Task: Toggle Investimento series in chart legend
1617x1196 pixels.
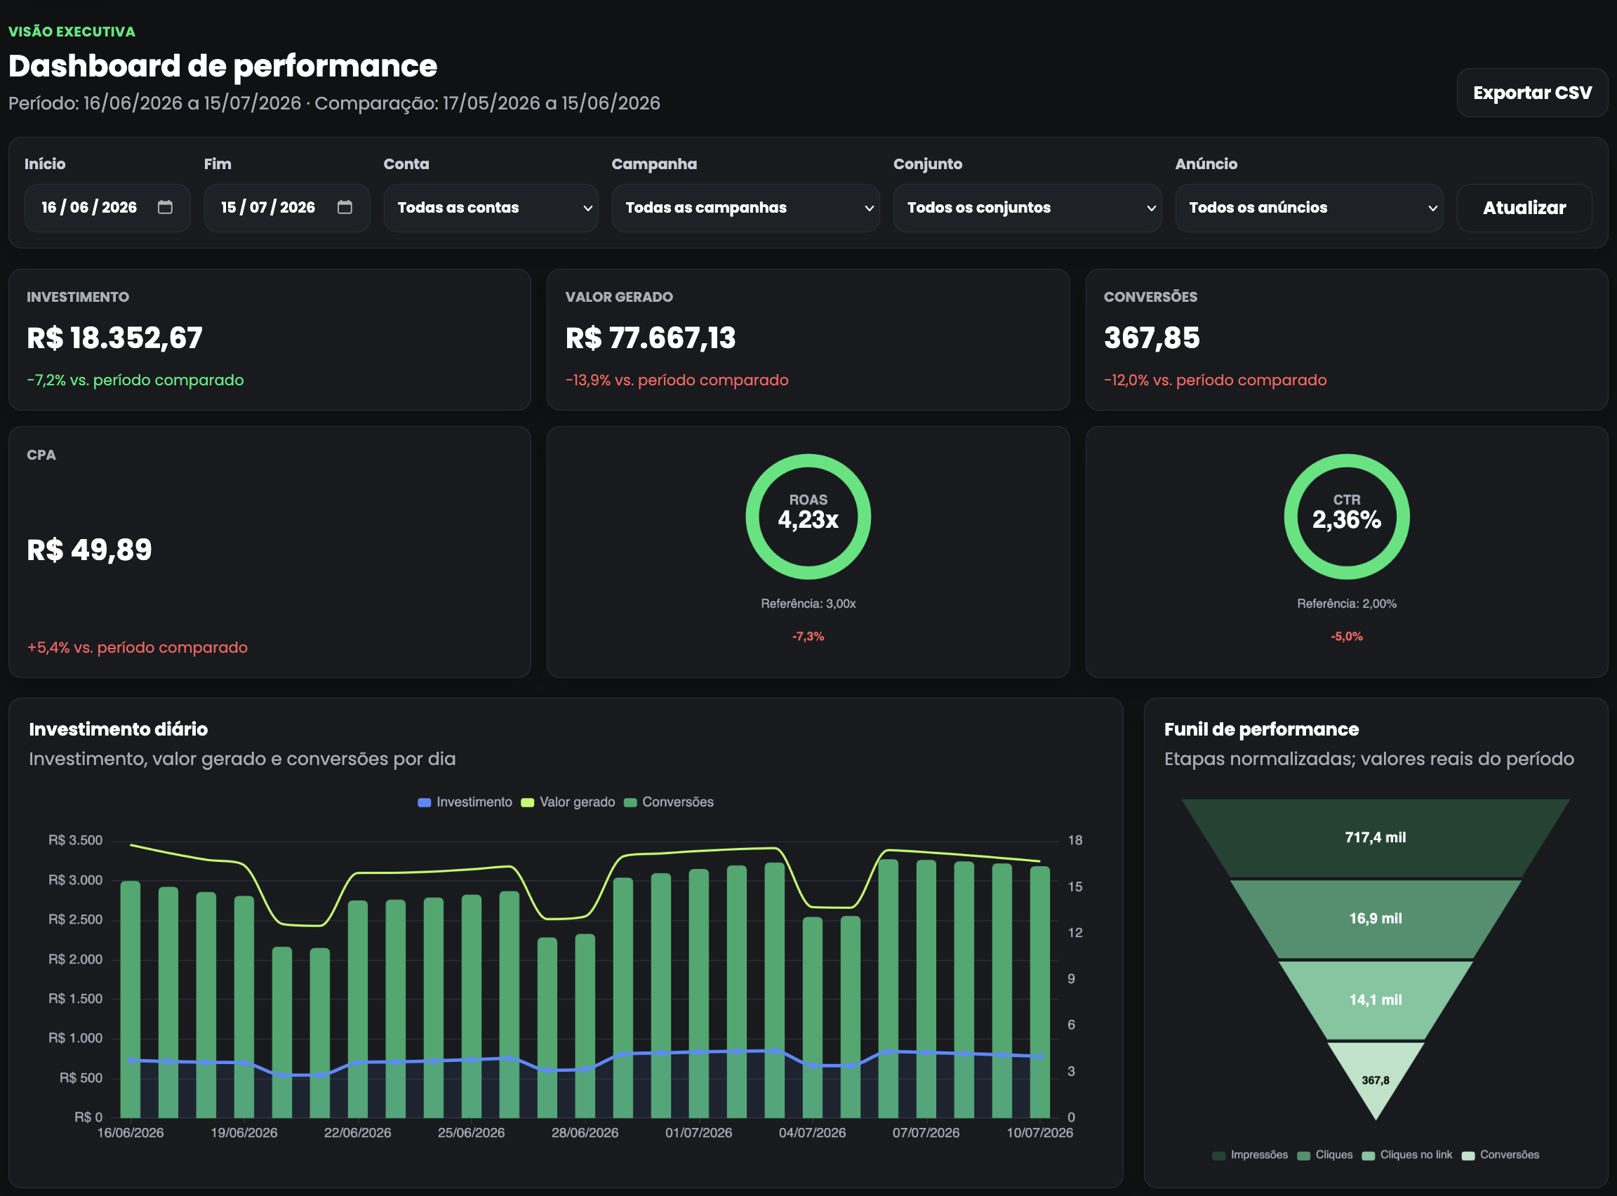Action: [465, 802]
